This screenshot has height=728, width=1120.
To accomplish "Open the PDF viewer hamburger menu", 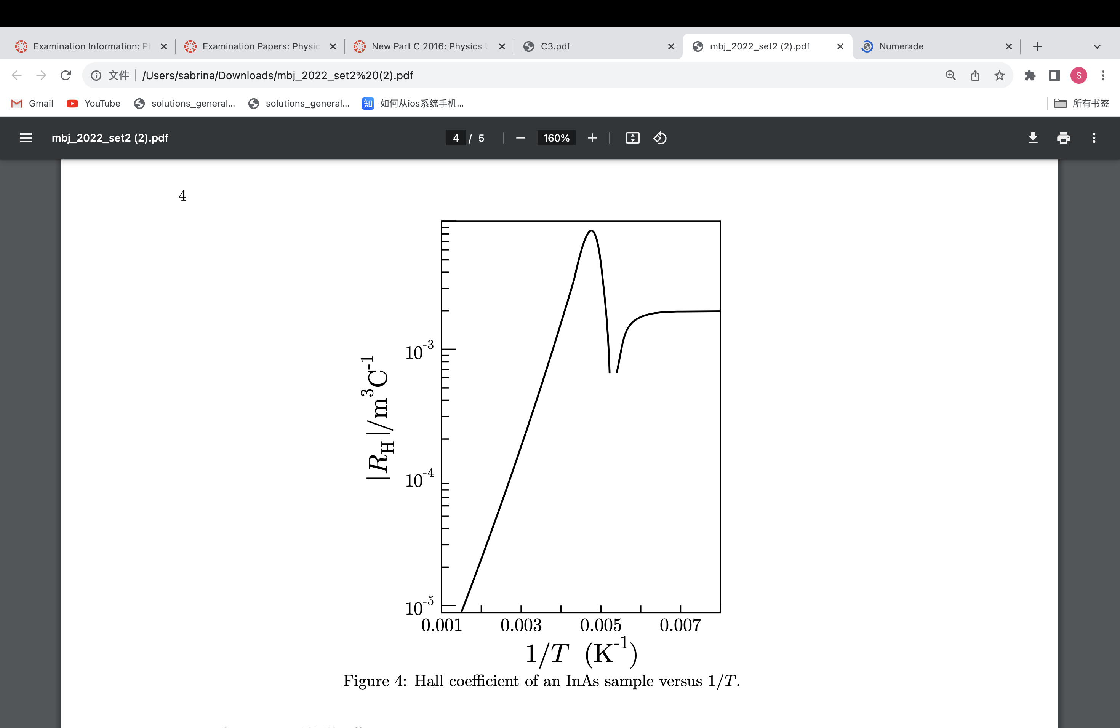I will (26, 138).
